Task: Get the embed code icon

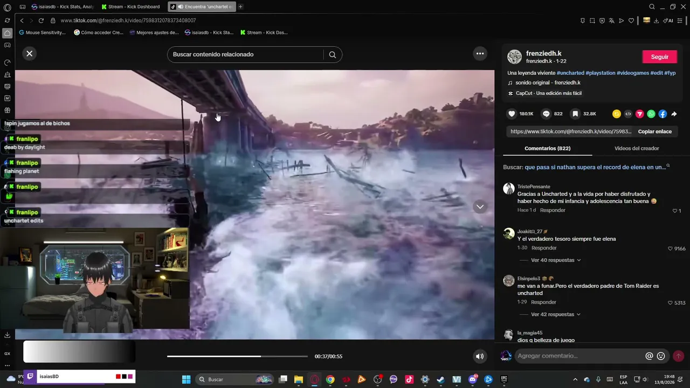Action: [628, 114]
